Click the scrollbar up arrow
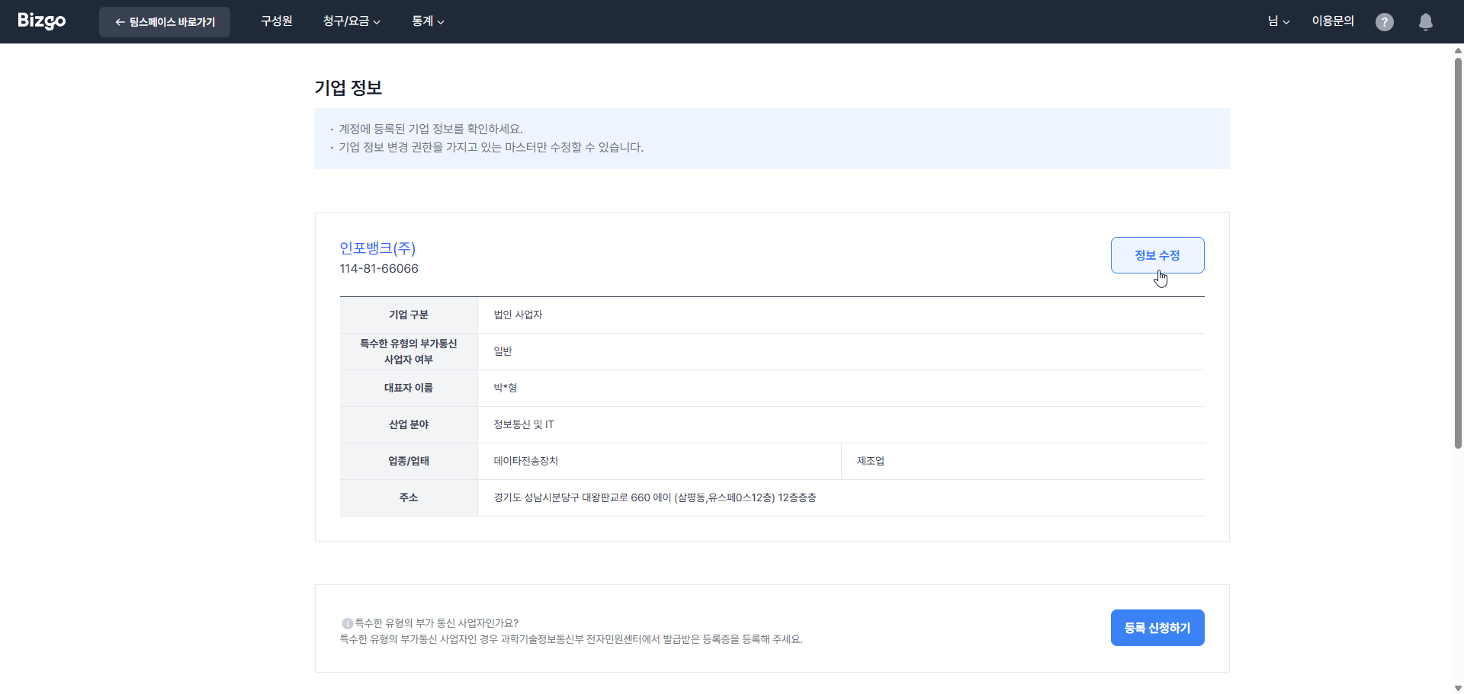 click(x=1458, y=51)
